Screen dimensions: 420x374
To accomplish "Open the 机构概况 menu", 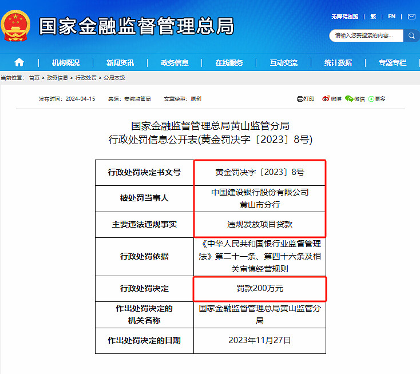I will coord(66,63).
